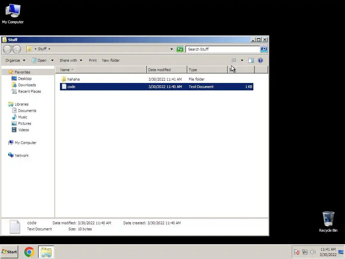Open the Organize menu

[15, 60]
